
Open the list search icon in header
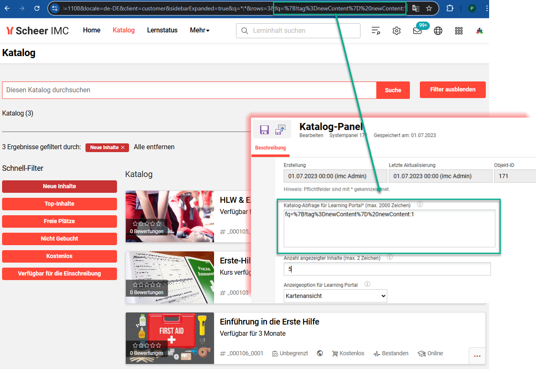coord(376,31)
